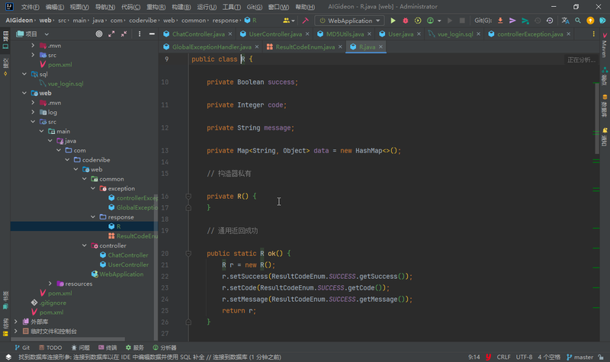Click the teal plugin icon at toolbar end
The width and height of the screenshot is (610, 362).
(602, 21)
